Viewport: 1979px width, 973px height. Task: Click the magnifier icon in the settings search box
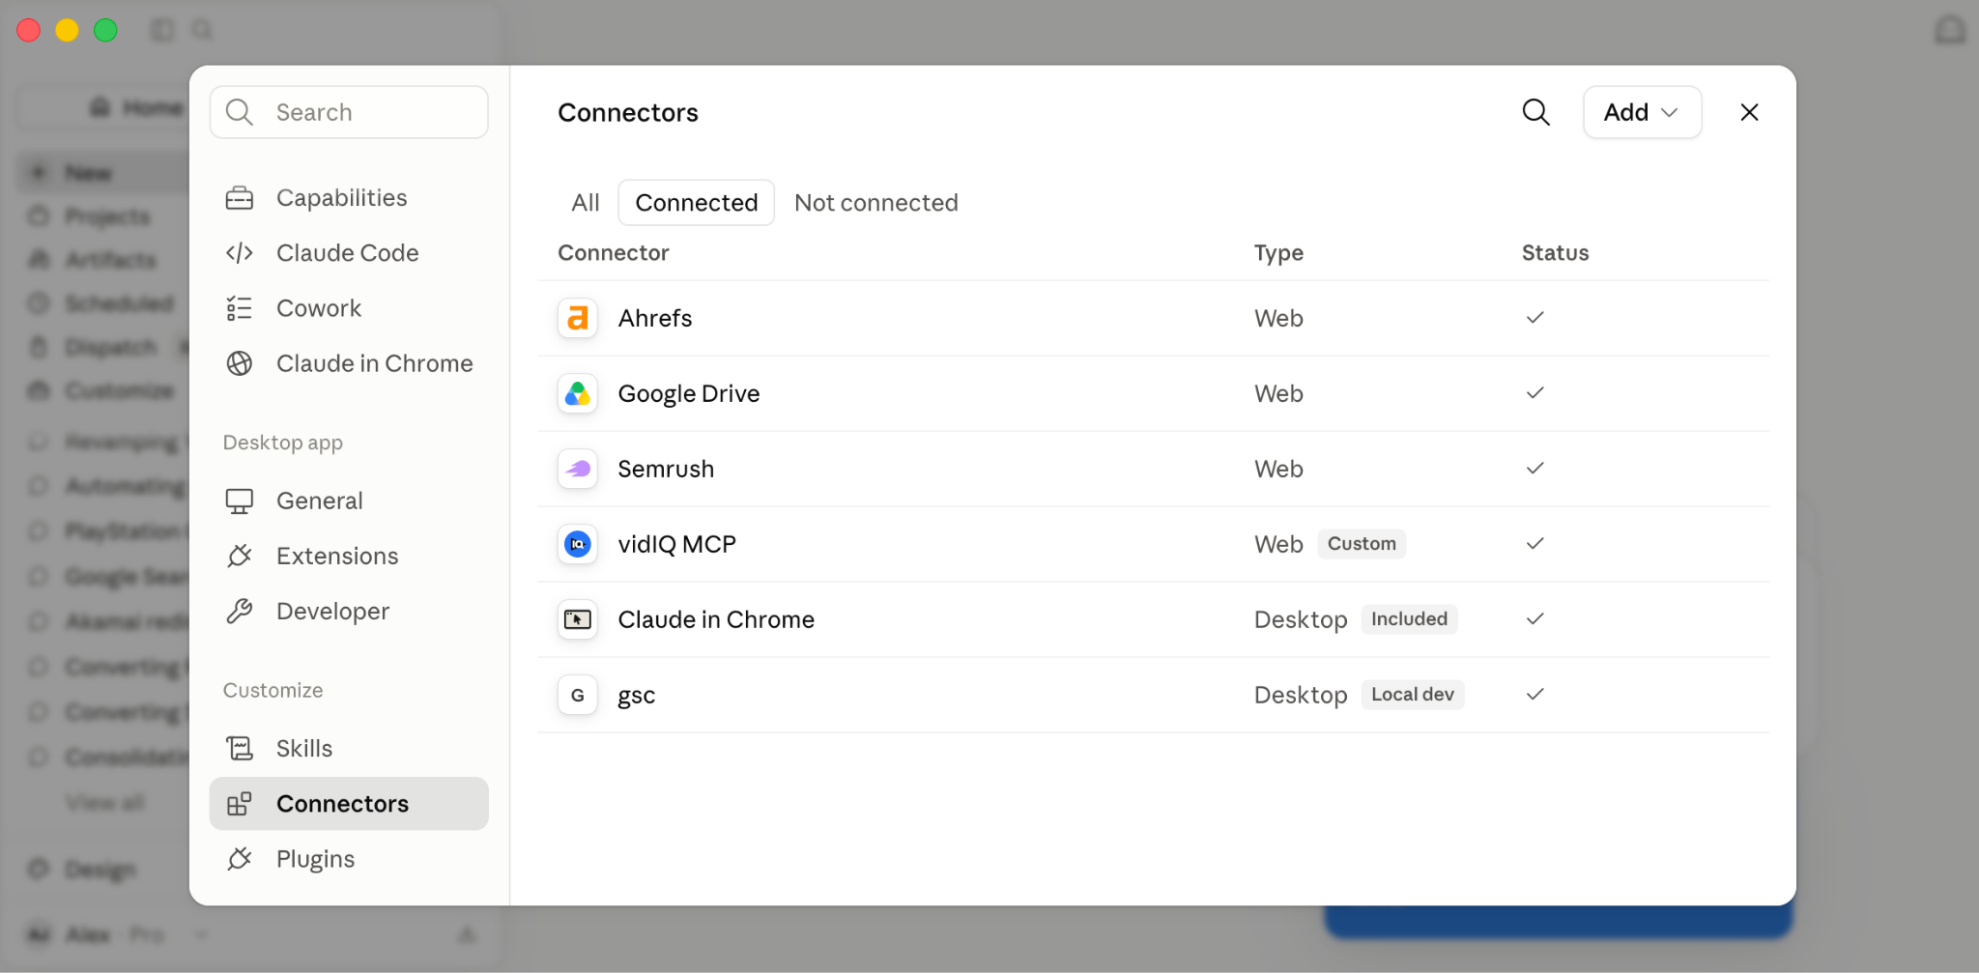click(x=239, y=112)
